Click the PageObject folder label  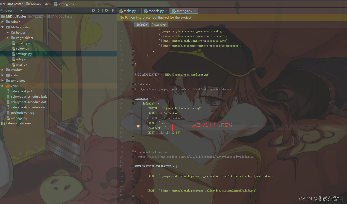click(24, 38)
